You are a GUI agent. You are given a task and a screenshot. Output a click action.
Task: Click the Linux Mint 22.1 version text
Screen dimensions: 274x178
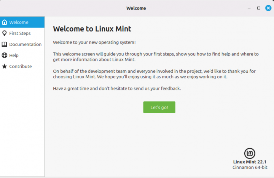(x=250, y=162)
